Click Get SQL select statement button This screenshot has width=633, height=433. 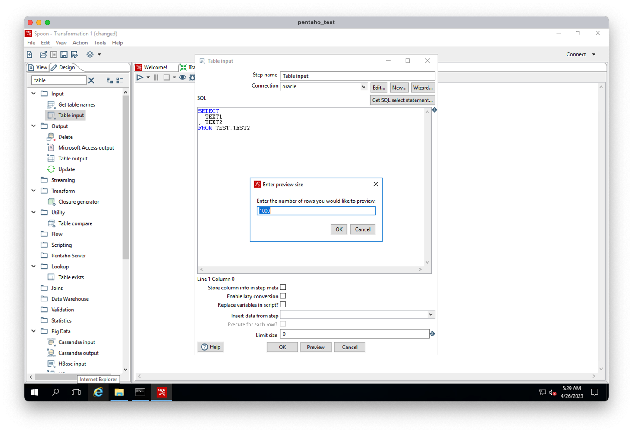point(402,100)
